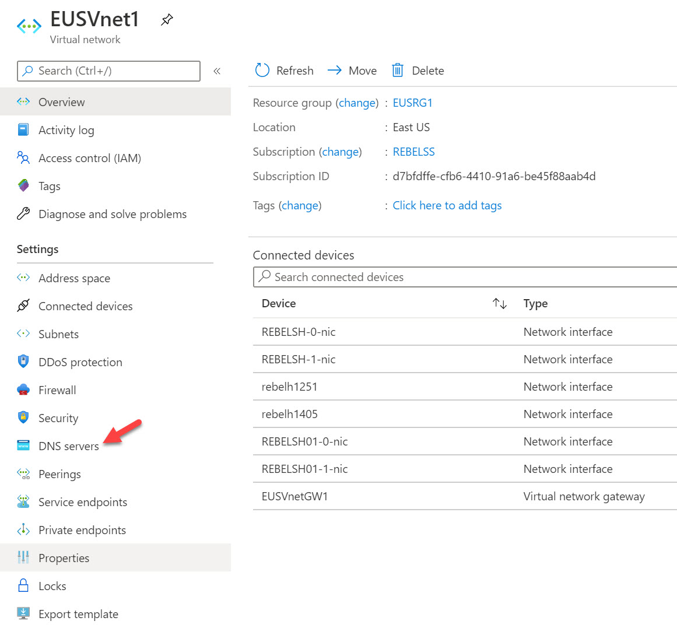
Task: Click the Peerings icon
Action: 23,473
